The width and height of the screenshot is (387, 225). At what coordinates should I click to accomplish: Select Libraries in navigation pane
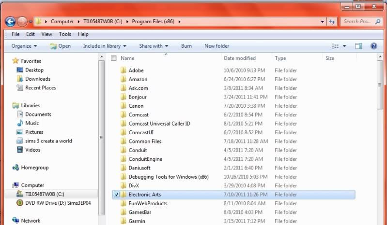pyautogui.click(x=31, y=105)
